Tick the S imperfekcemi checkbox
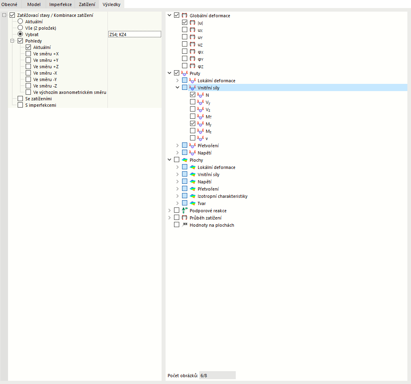 20,105
